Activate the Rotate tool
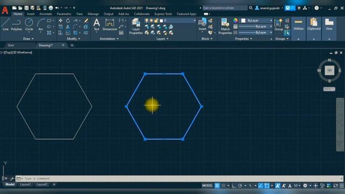 pyautogui.click(x=68, y=20)
